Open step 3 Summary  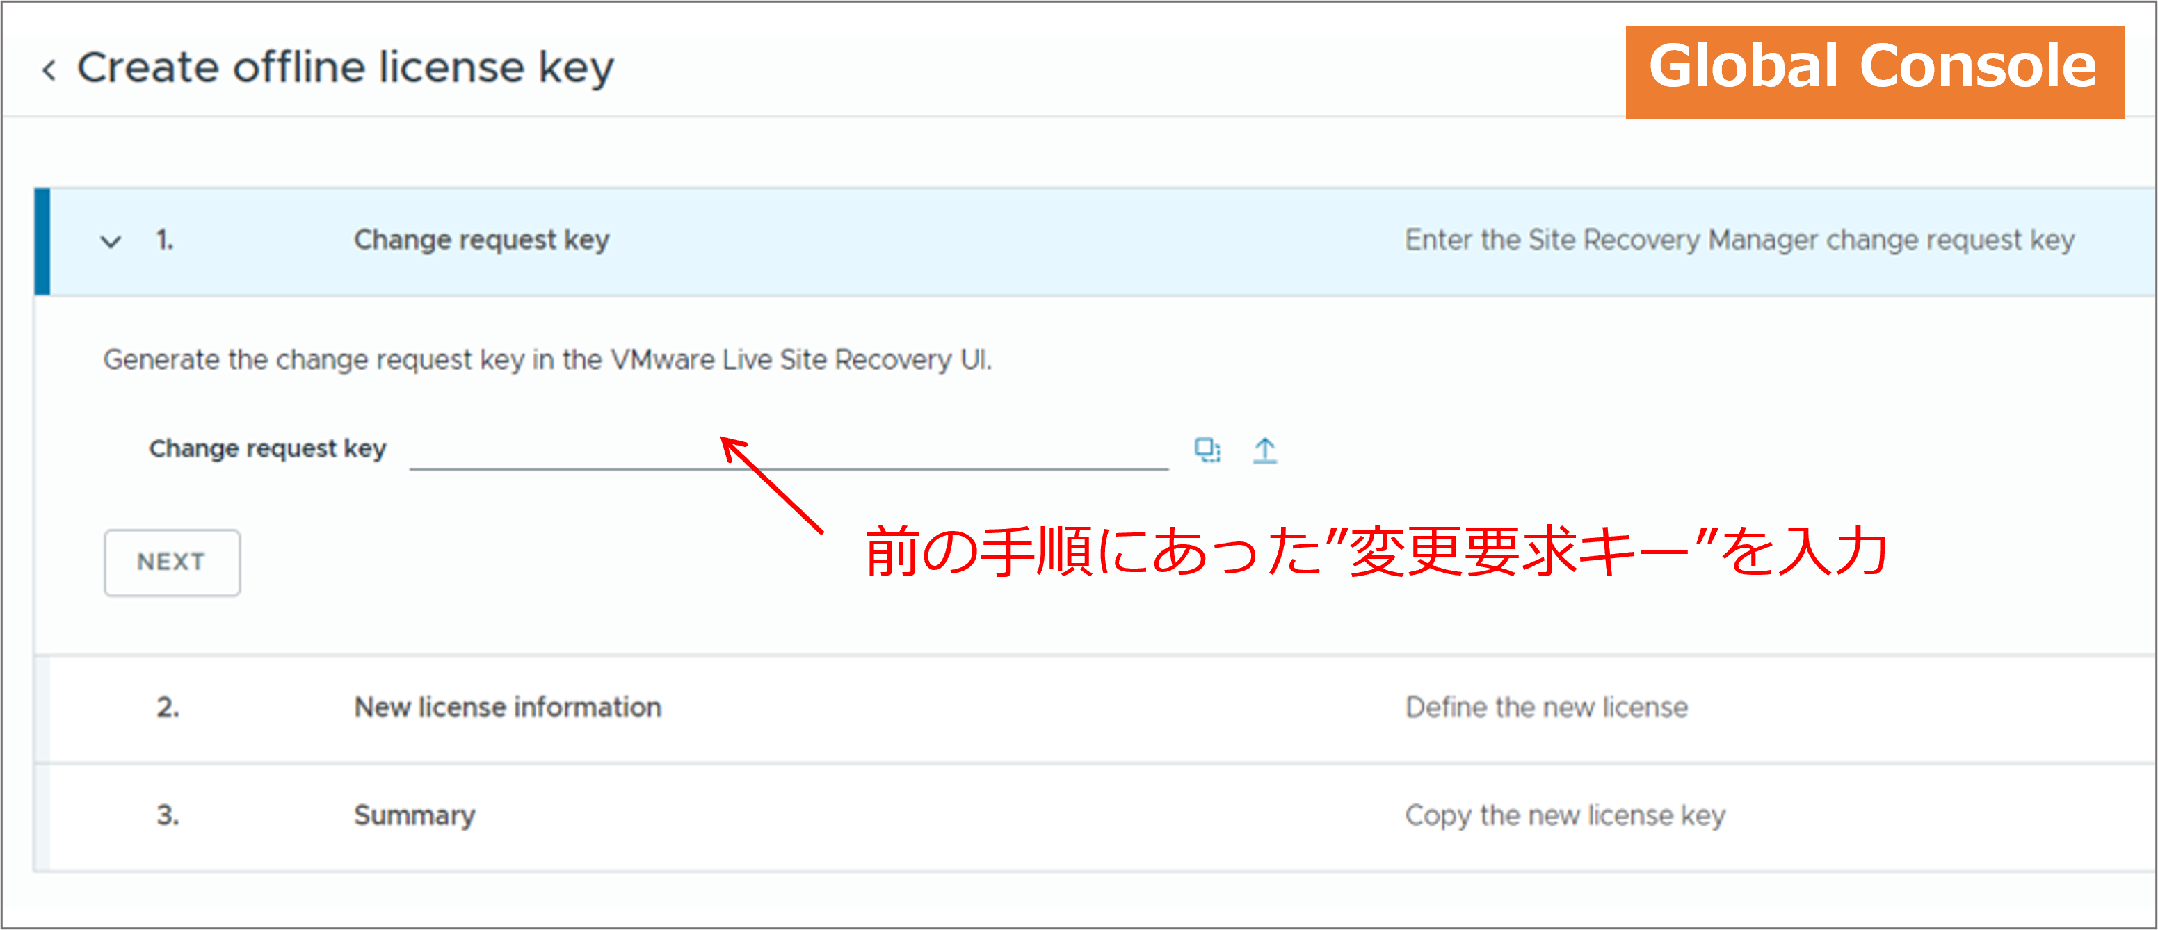coord(1096,815)
